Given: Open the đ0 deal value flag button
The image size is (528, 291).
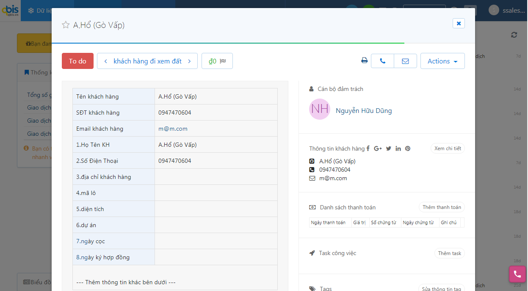Looking at the screenshot, I should (217, 61).
